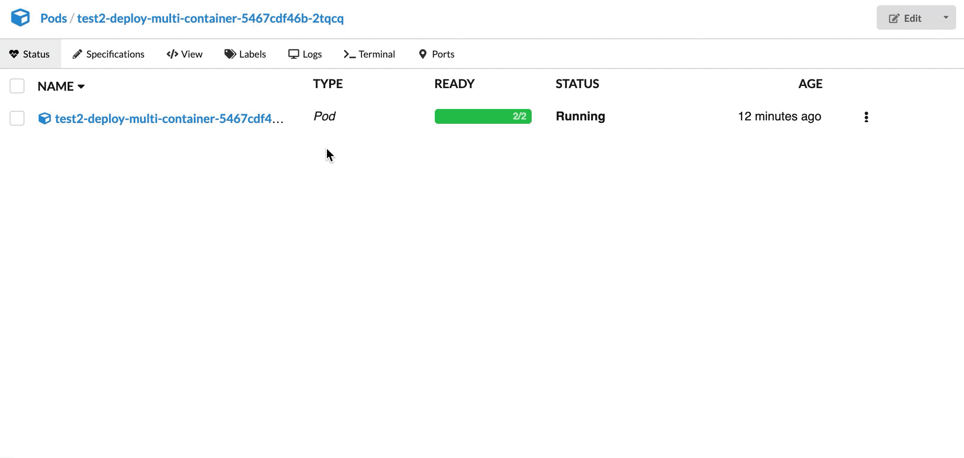Switch to the Logs tab
964x458 pixels.
click(x=305, y=54)
